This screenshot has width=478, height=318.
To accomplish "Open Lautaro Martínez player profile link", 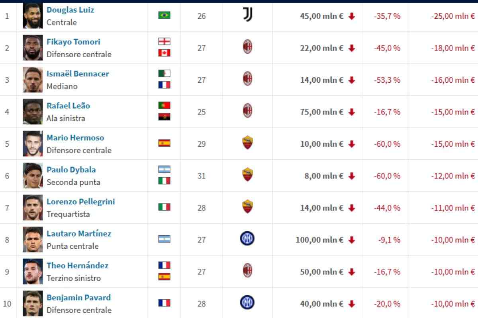I will coord(79,234).
